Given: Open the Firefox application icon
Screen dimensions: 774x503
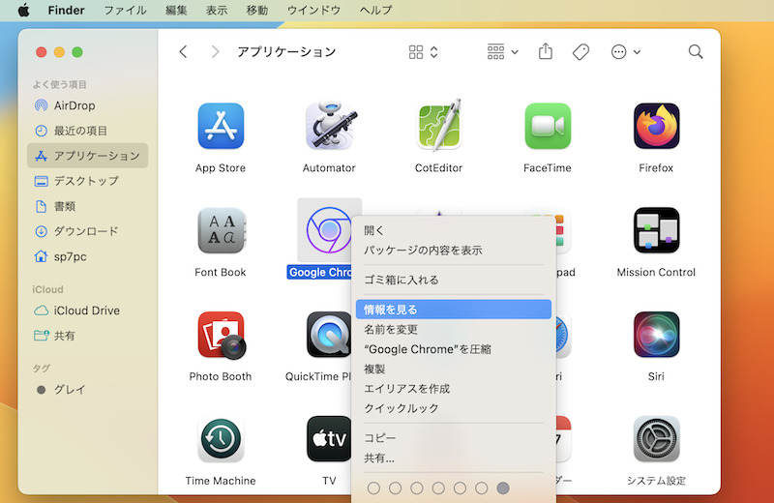Looking at the screenshot, I should pyautogui.click(x=656, y=127).
